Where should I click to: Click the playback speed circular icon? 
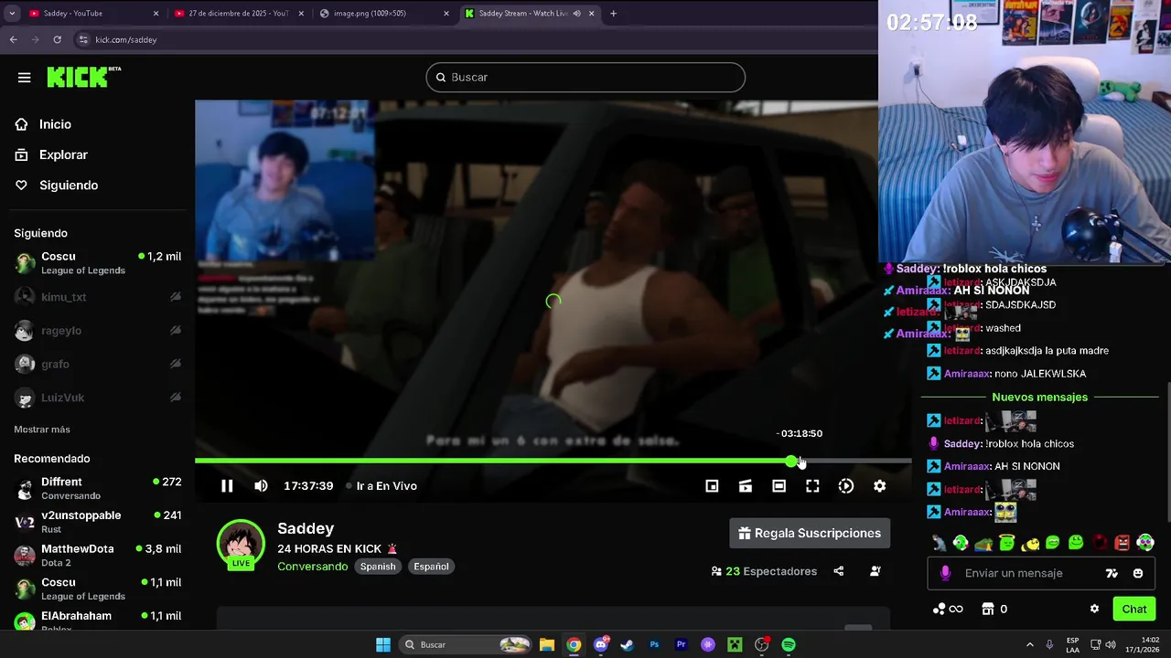(846, 486)
